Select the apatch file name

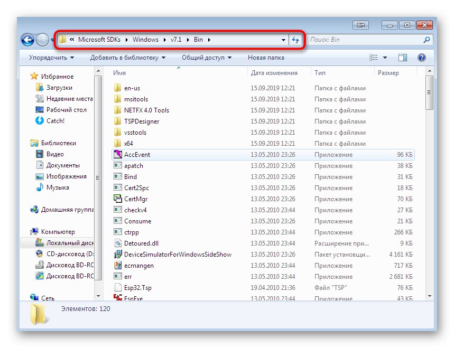(134, 166)
